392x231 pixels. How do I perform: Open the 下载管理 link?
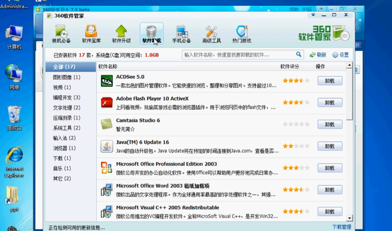[x=342, y=227]
